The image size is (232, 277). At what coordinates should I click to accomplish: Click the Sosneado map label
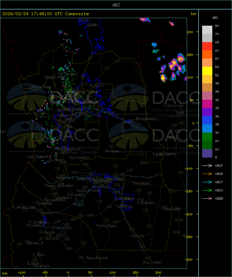(44, 203)
